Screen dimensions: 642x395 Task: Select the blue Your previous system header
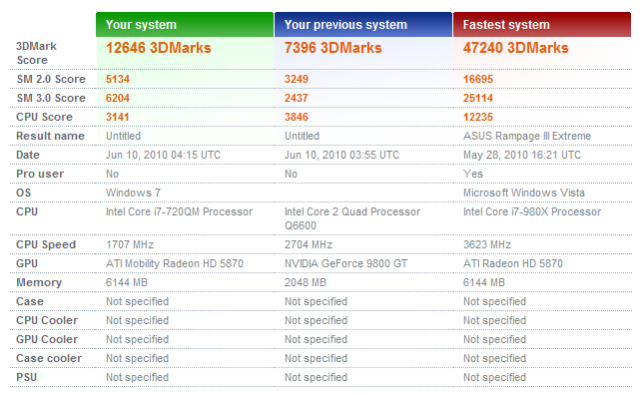click(x=363, y=25)
